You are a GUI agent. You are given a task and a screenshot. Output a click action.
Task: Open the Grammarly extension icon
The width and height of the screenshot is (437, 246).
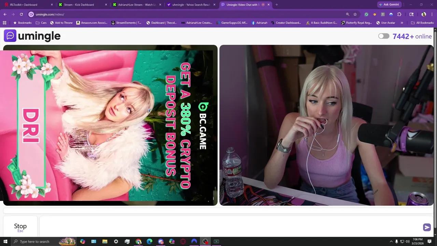[x=366, y=14]
